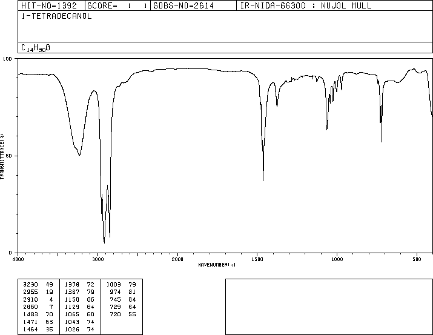Viewport: 433px width, 335px height.
Task: Click the sharp trough bottom near 720
Action: [382, 142]
